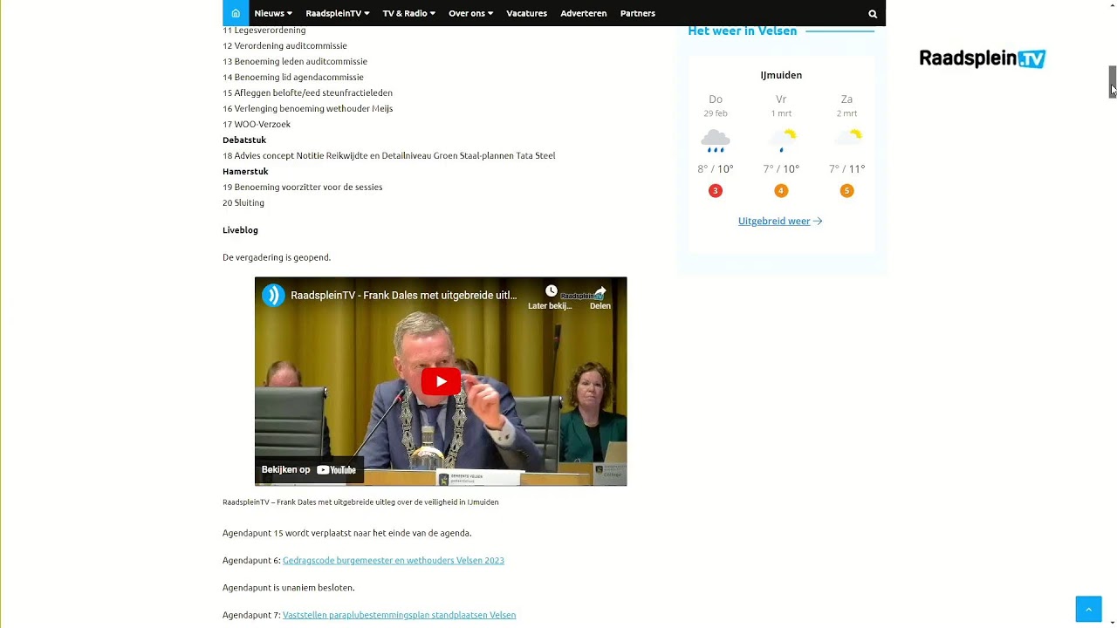The image size is (1117, 628).
Task: Click the Later bekijken clock icon
Action: (551, 291)
